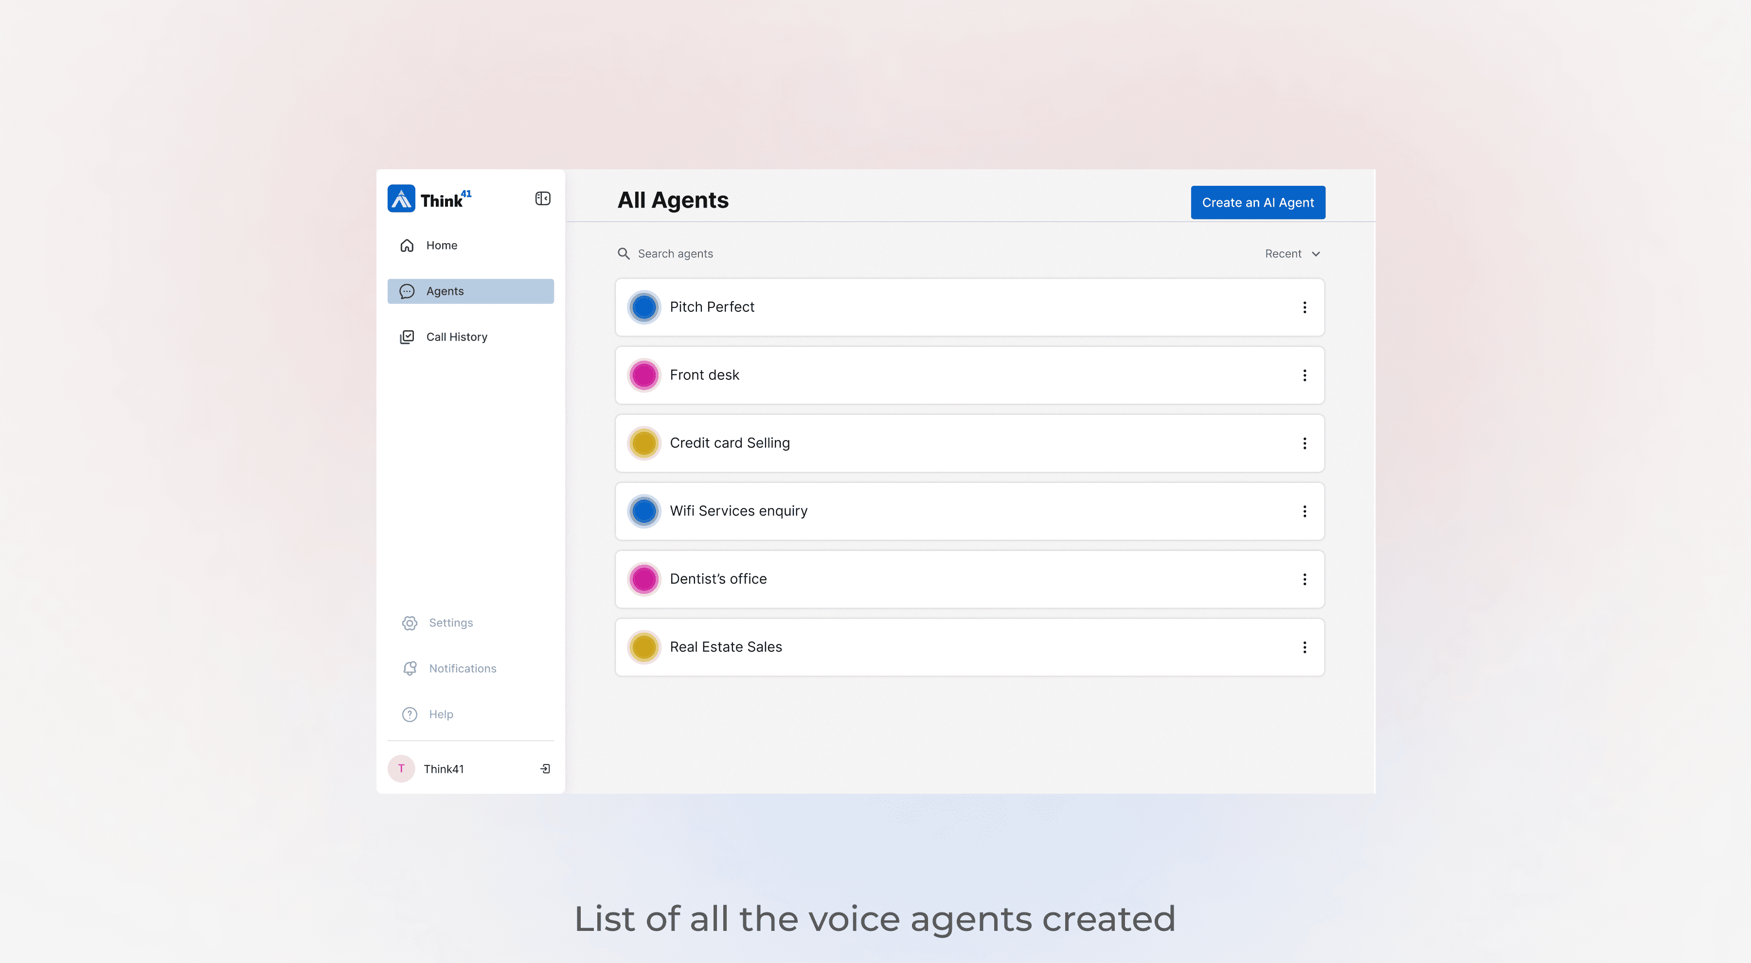The width and height of the screenshot is (1751, 963).
Task: Click the Pitch Perfect blue color circle
Action: pyautogui.click(x=643, y=307)
